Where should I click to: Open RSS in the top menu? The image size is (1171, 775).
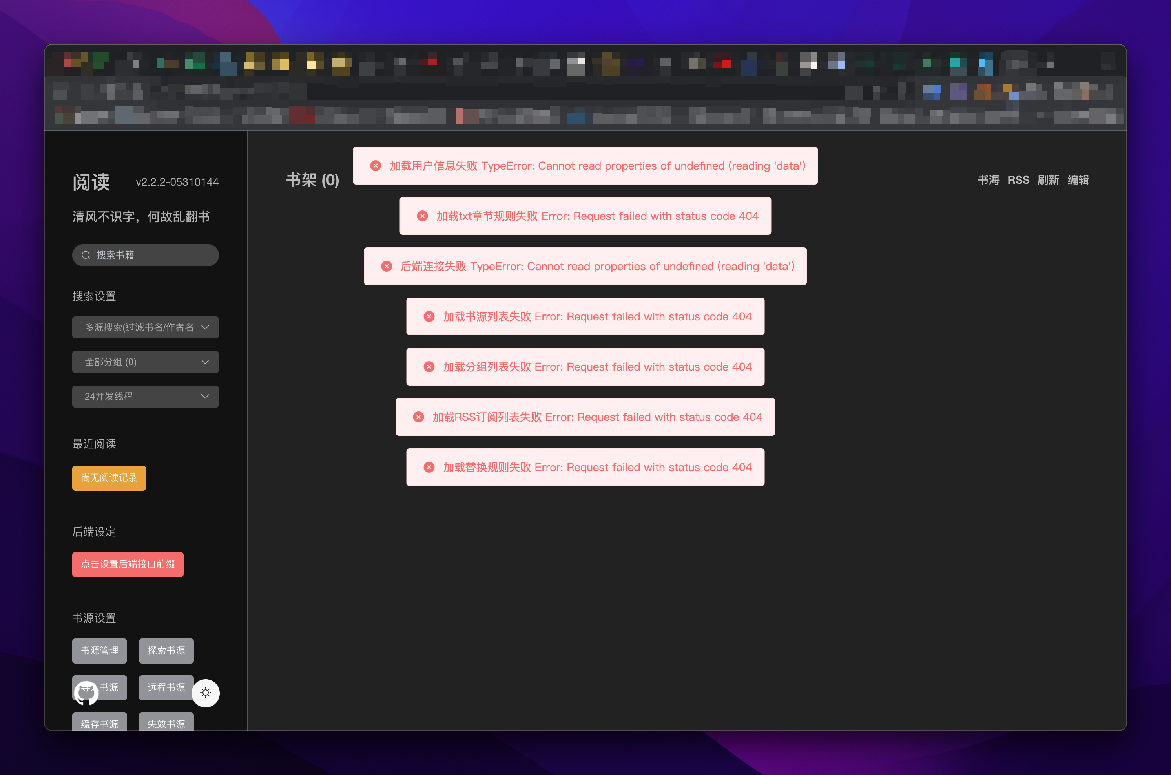(1018, 180)
